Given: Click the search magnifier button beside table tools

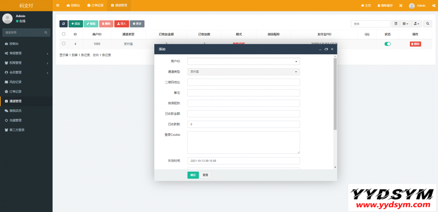Looking at the screenshot, I should tap(427, 24).
